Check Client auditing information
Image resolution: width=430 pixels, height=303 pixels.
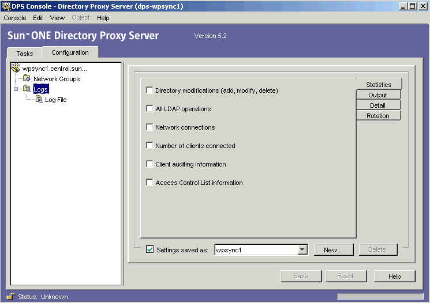149,164
